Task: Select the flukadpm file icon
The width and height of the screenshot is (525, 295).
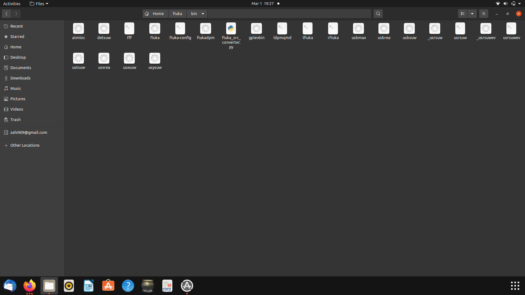Action: [206, 28]
